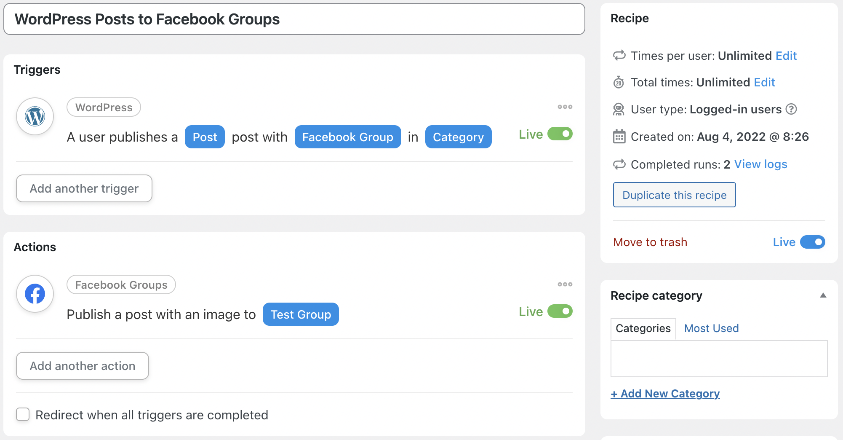The image size is (843, 440).
Task: Switch to the Categories tab
Action: (643, 329)
